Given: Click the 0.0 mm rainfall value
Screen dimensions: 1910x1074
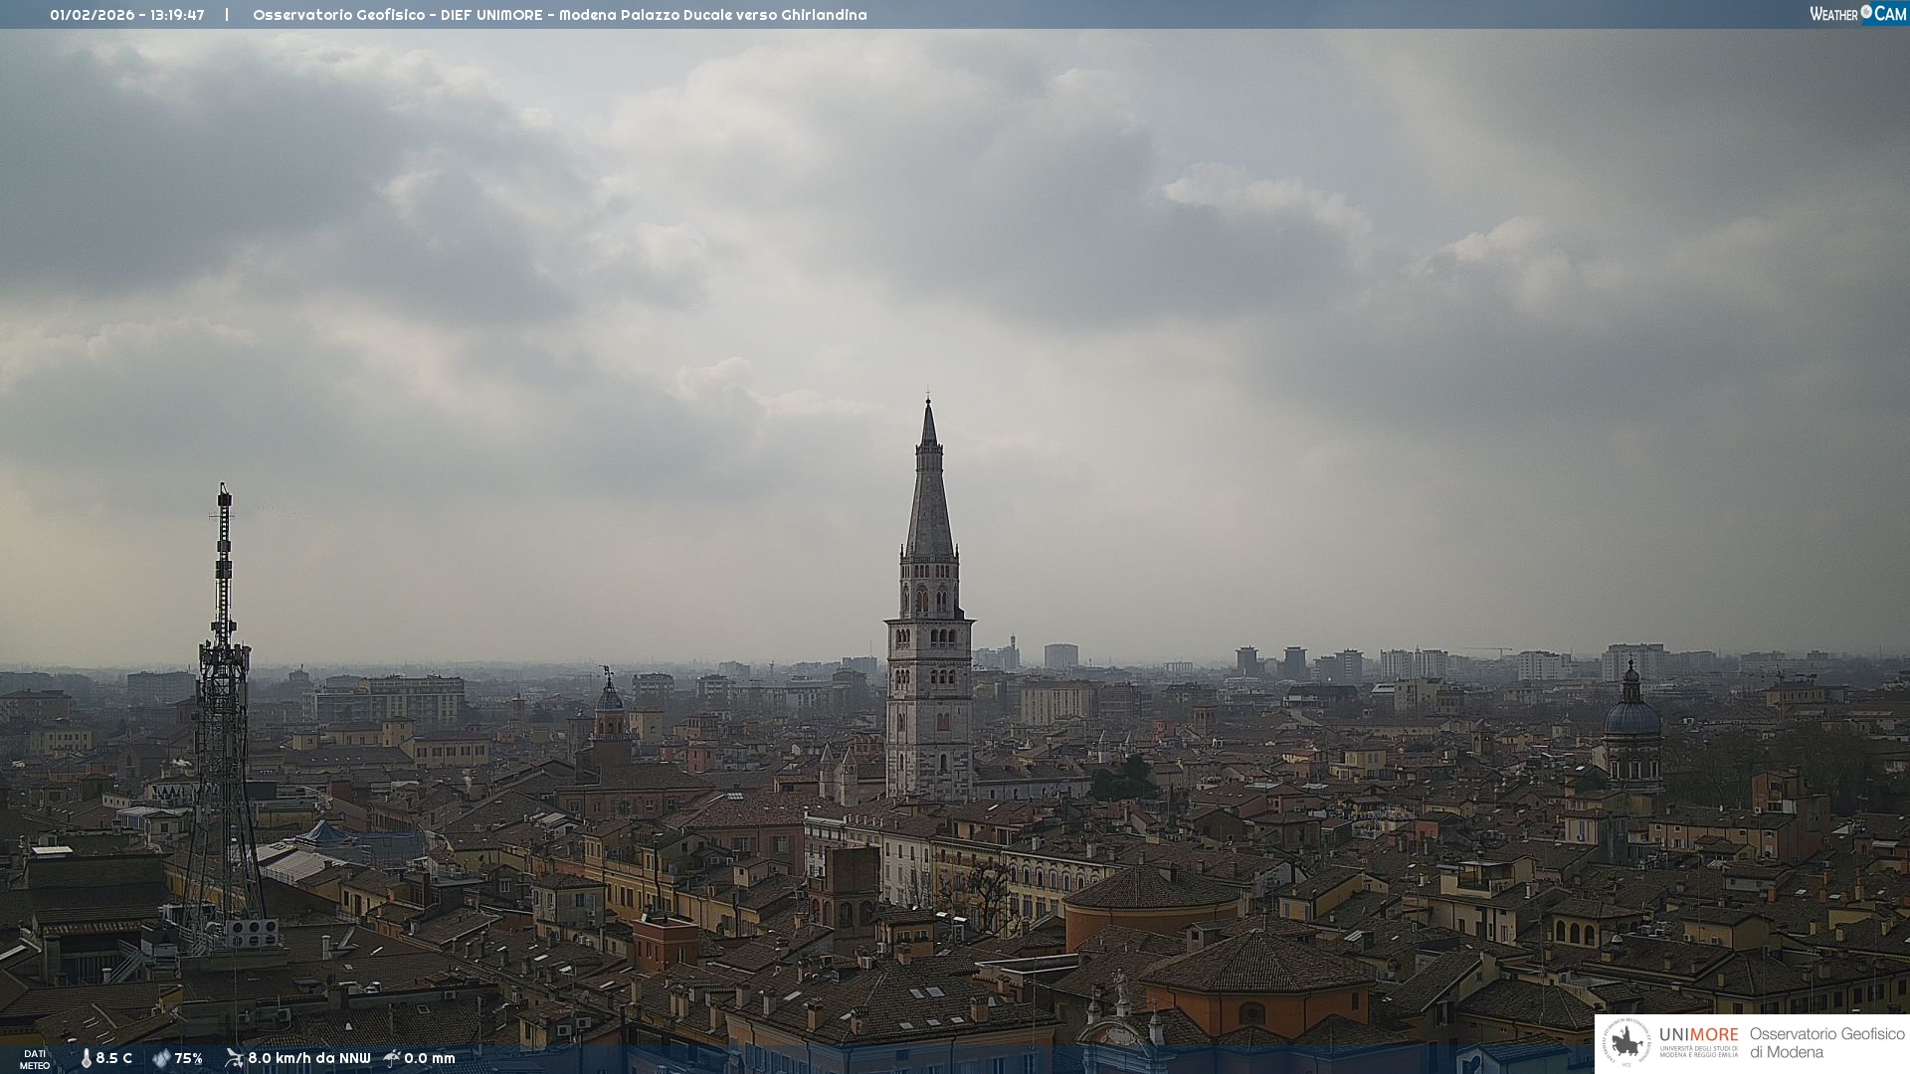Looking at the screenshot, I should coord(429,1058).
